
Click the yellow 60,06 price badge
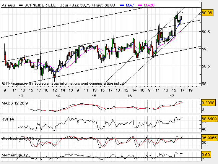207,13
